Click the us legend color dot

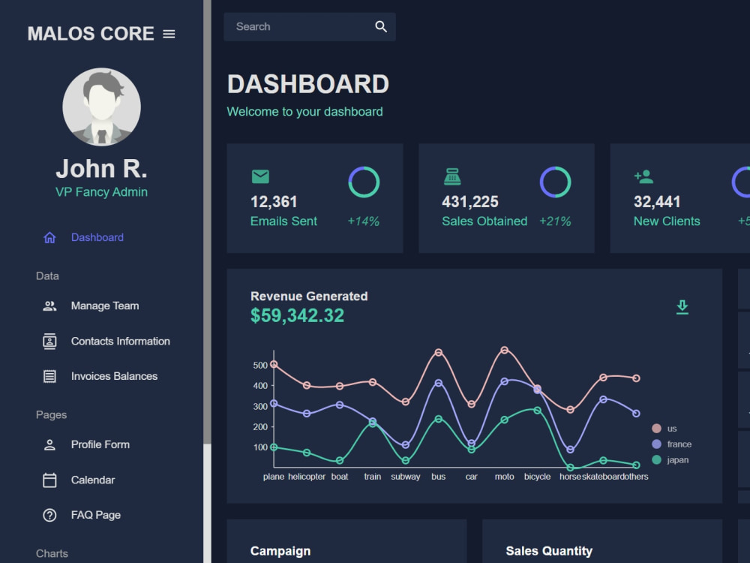[656, 429]
